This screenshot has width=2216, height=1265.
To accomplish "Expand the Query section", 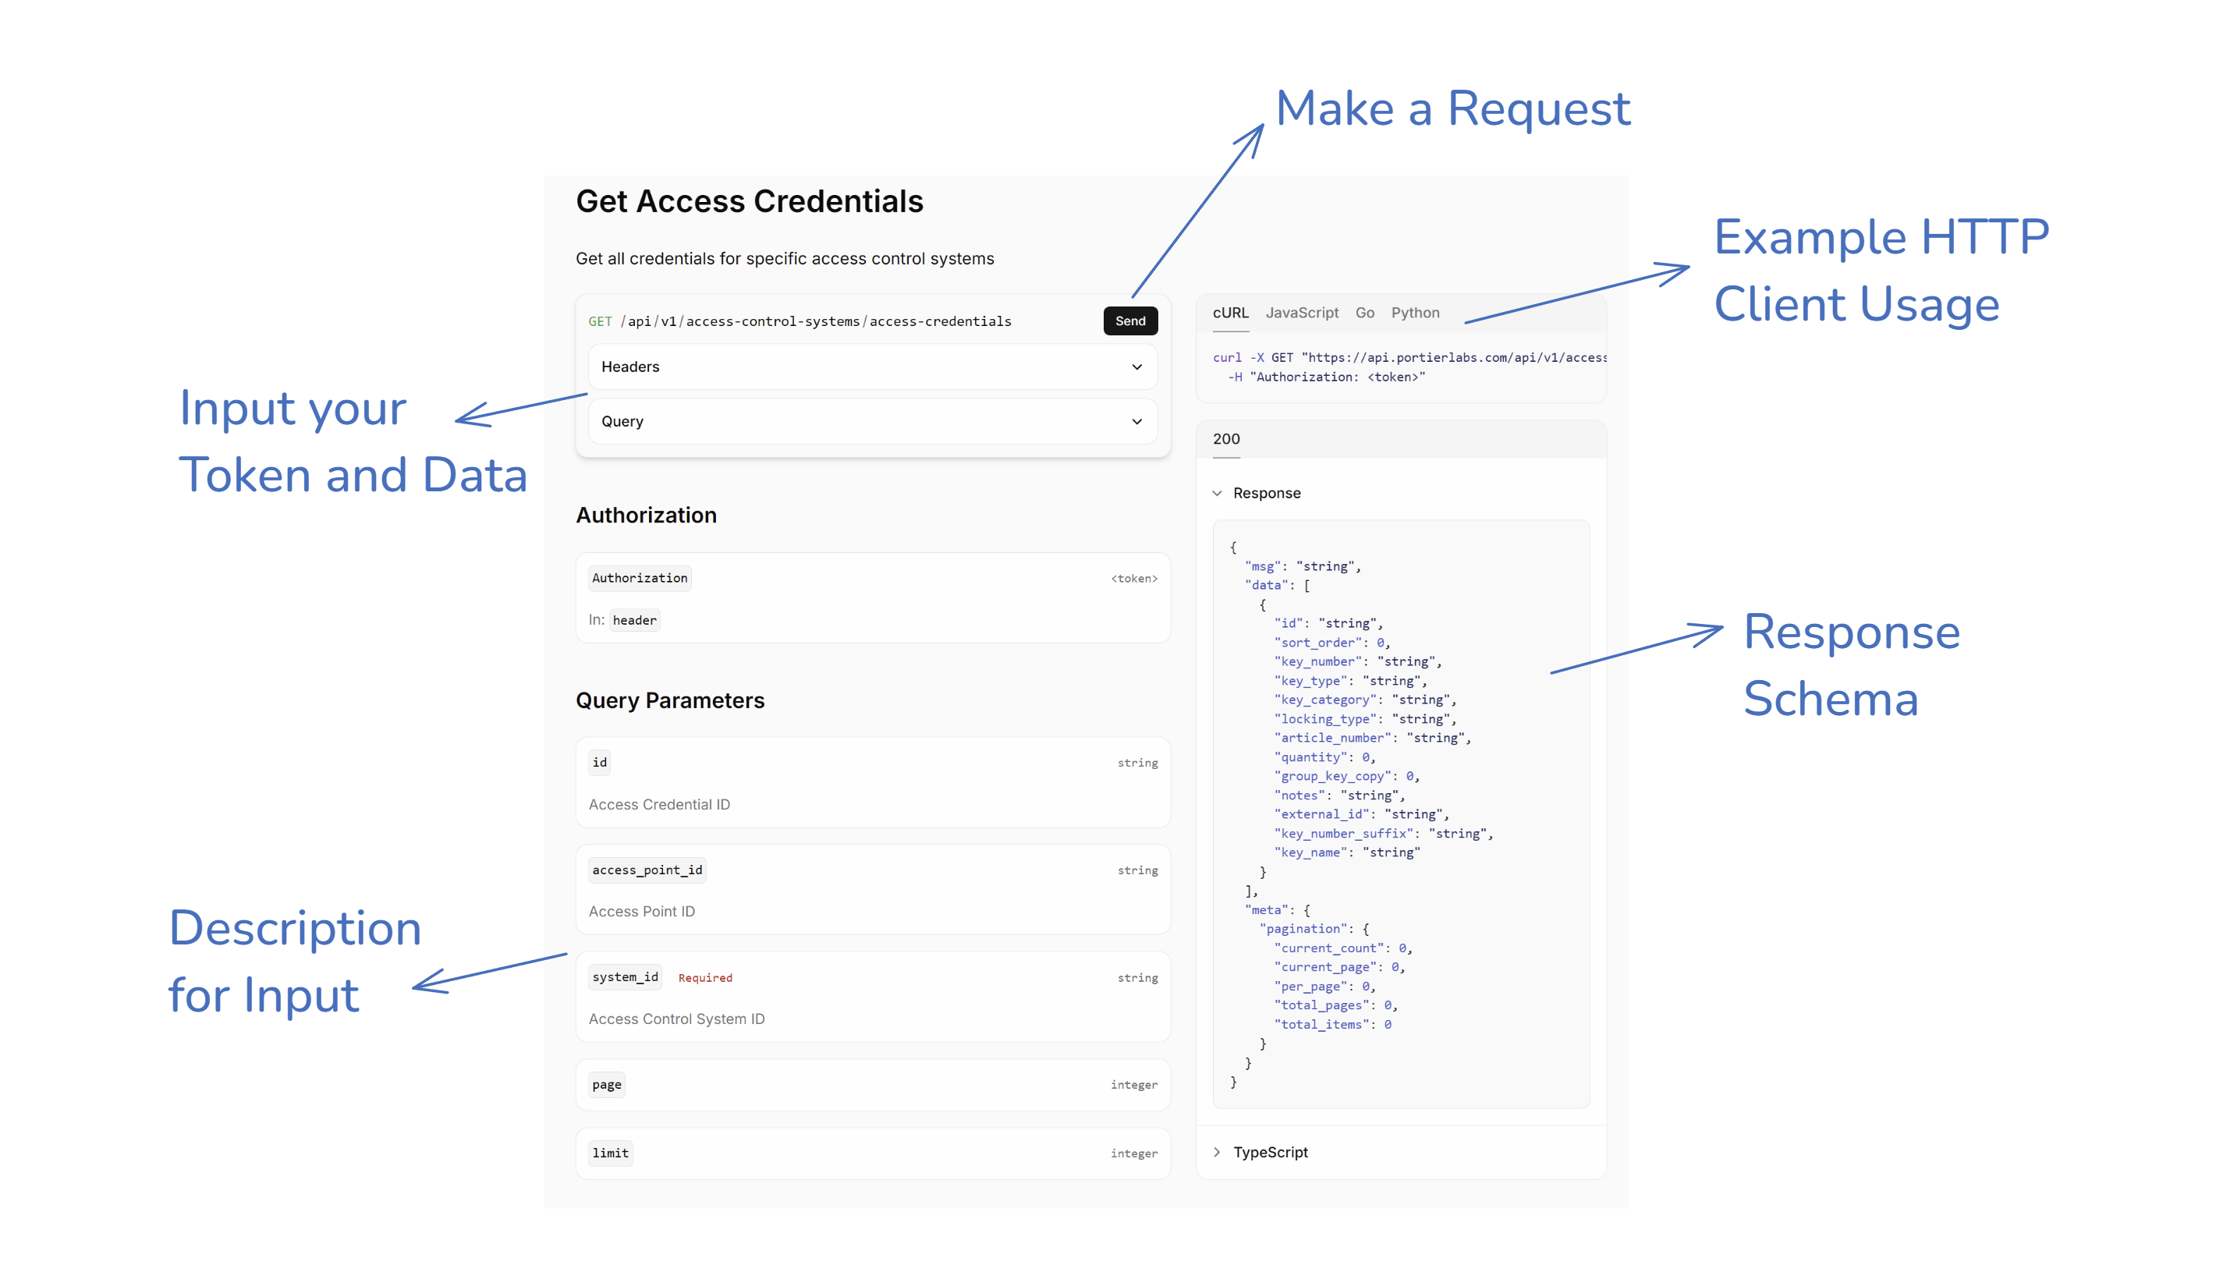I will (x=871, y=420).
